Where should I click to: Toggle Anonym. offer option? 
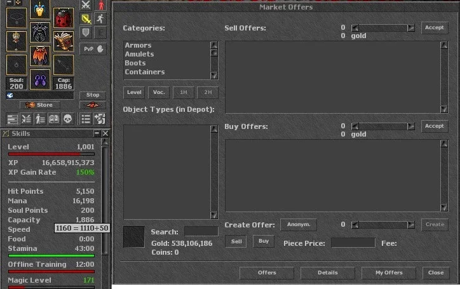click(299, 224)
